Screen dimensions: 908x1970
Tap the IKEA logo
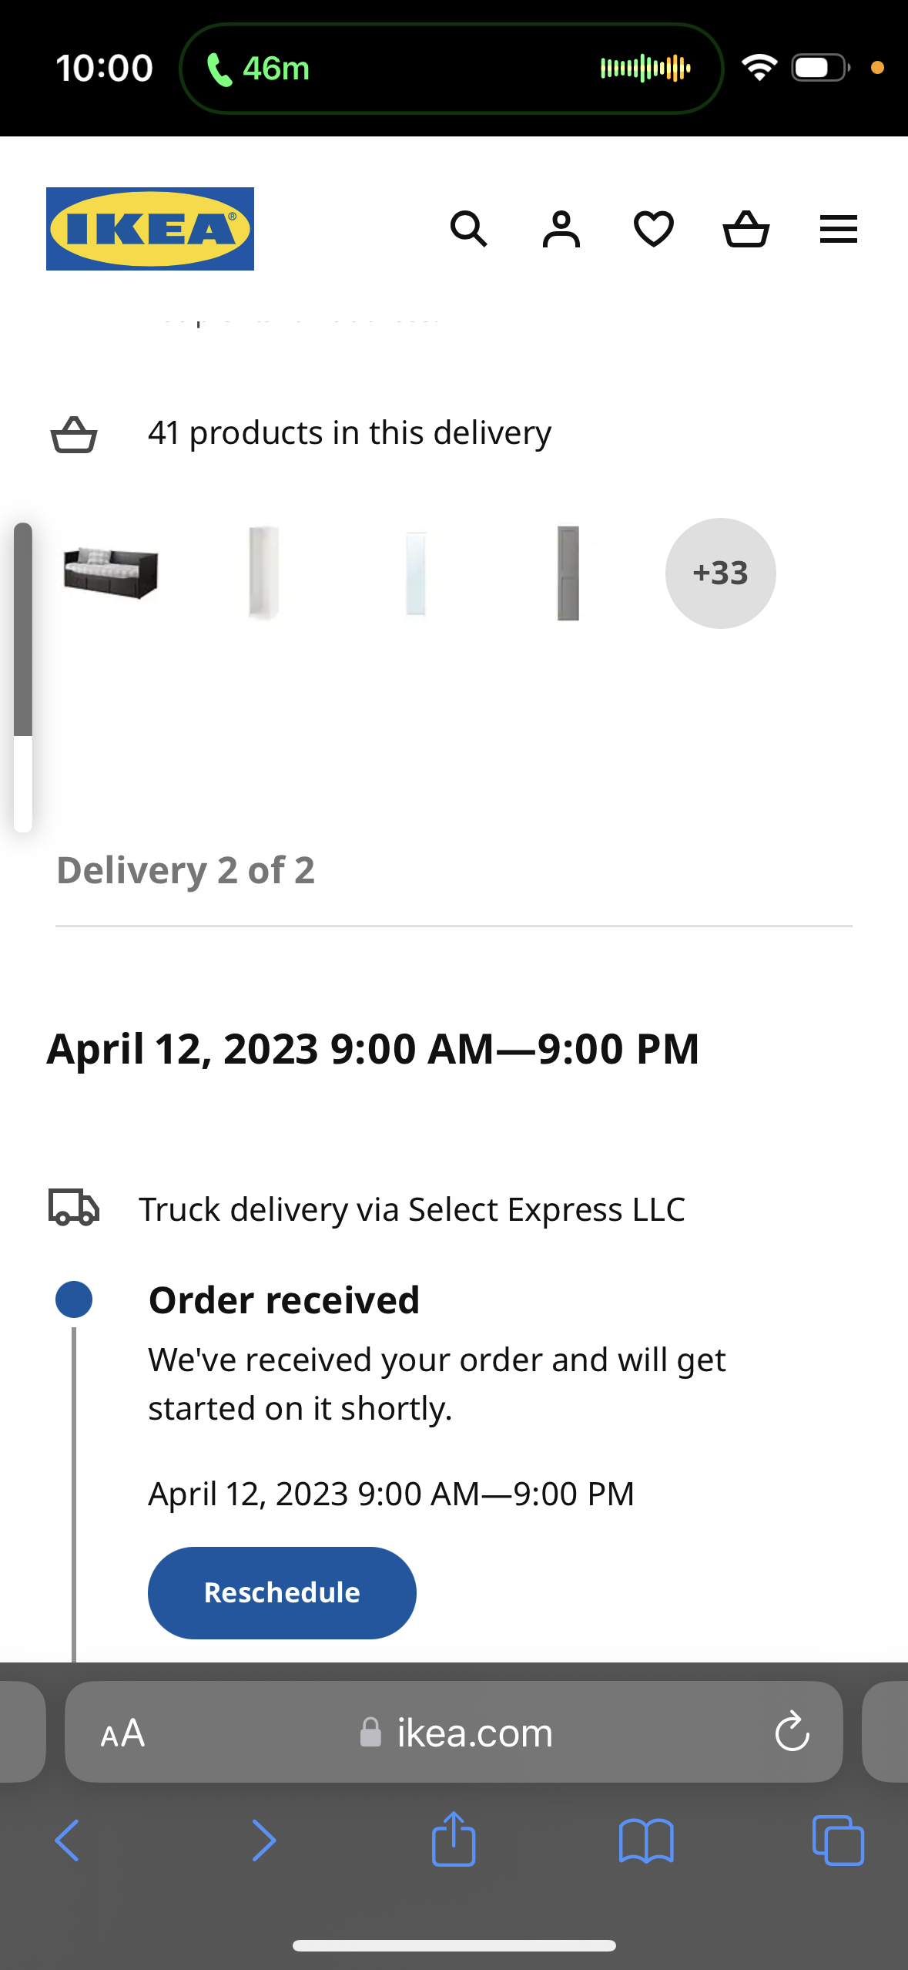150,229
